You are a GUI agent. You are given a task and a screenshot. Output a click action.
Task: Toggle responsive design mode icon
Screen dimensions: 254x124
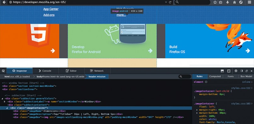[229, 71]
